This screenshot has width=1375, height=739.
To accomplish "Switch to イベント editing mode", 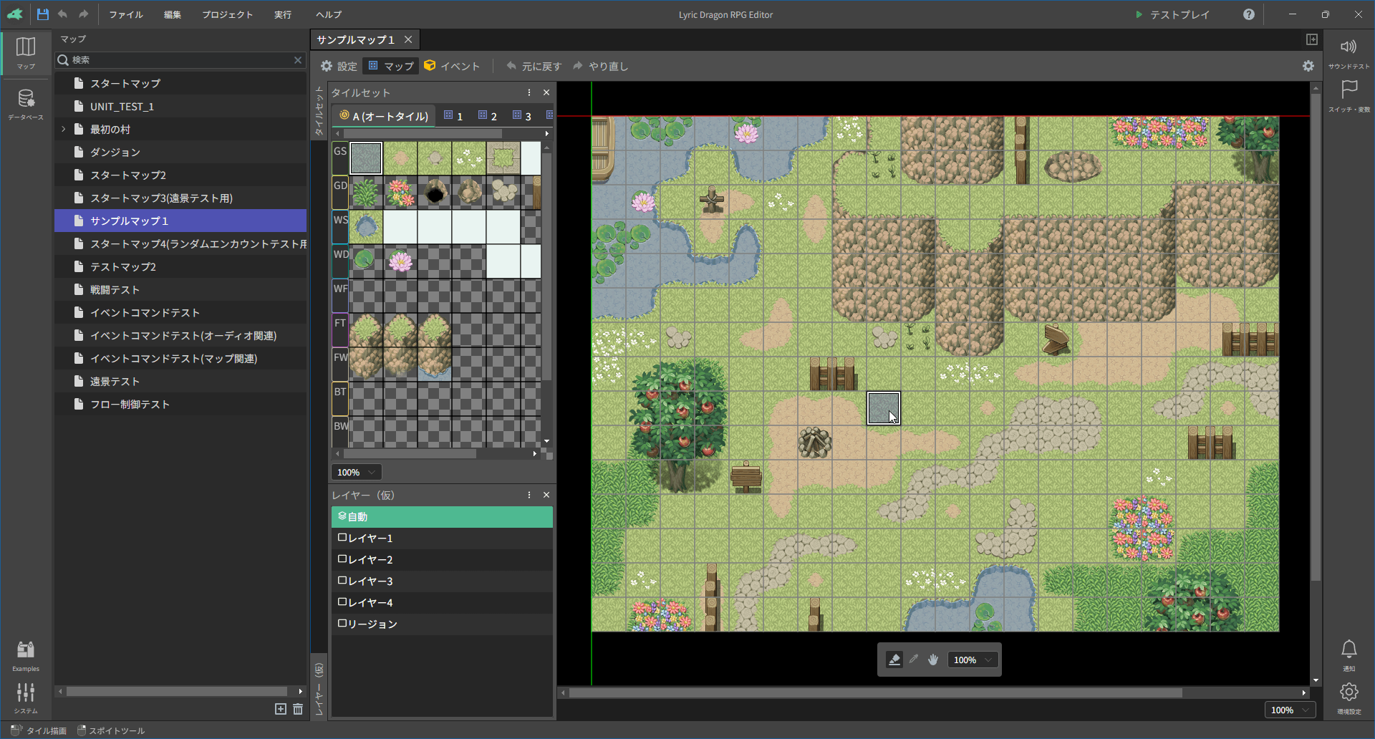I will click(x=452, y=66).
